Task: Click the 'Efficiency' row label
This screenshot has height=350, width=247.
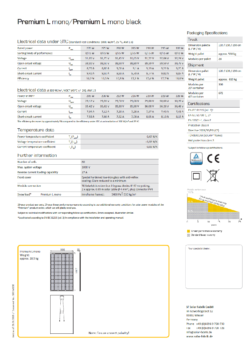Action: tap(23, 78)
